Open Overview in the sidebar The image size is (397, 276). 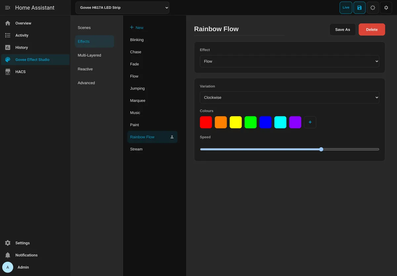35,23
